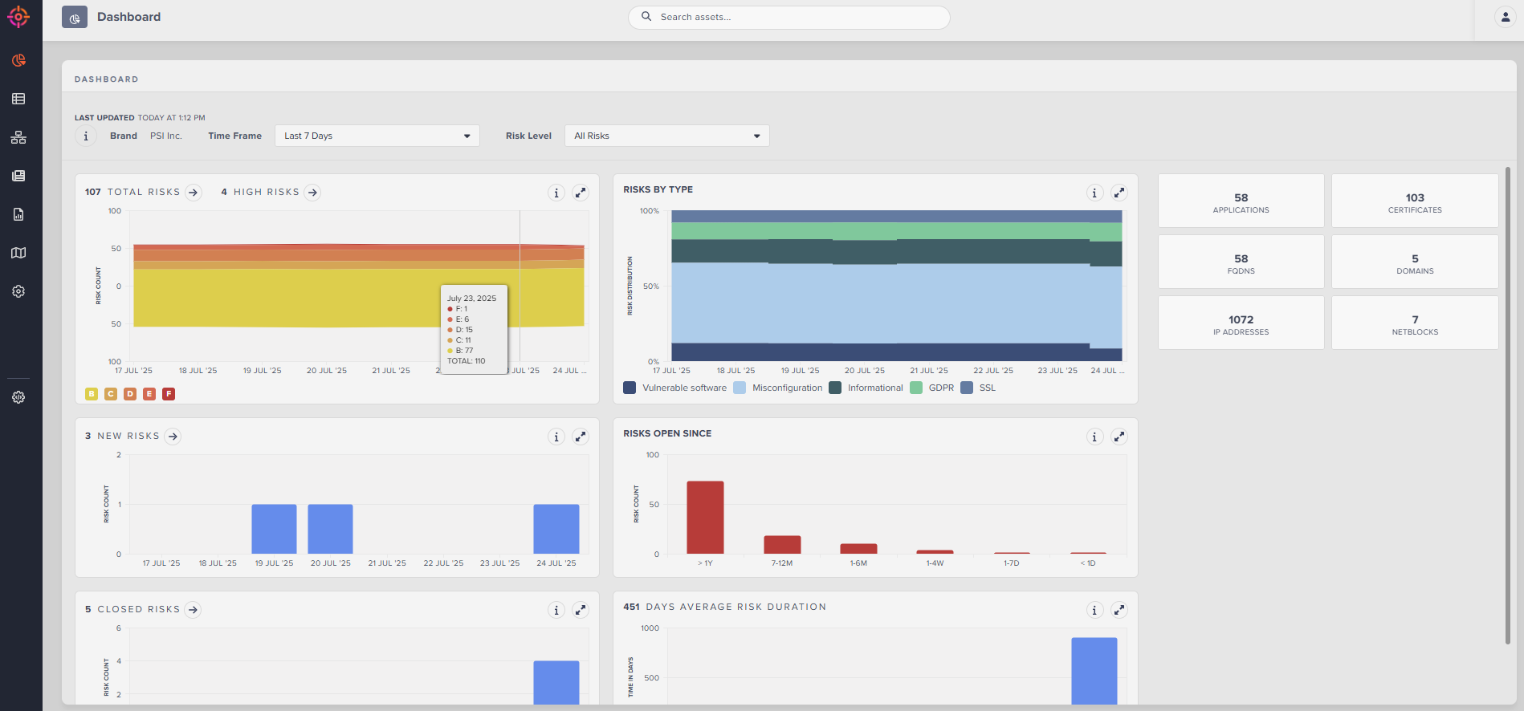Expand New Risks chart fullscreen
Image resolution: width=1524 pixels, height=711 pixels.
point(581,437)
